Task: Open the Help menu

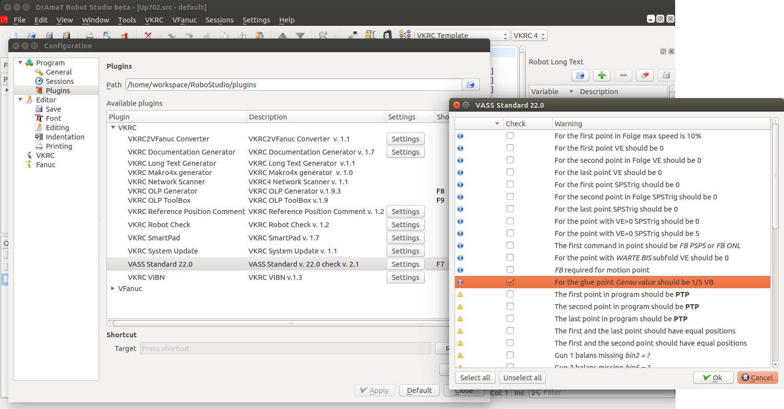Action: click(x=287, y=20)
